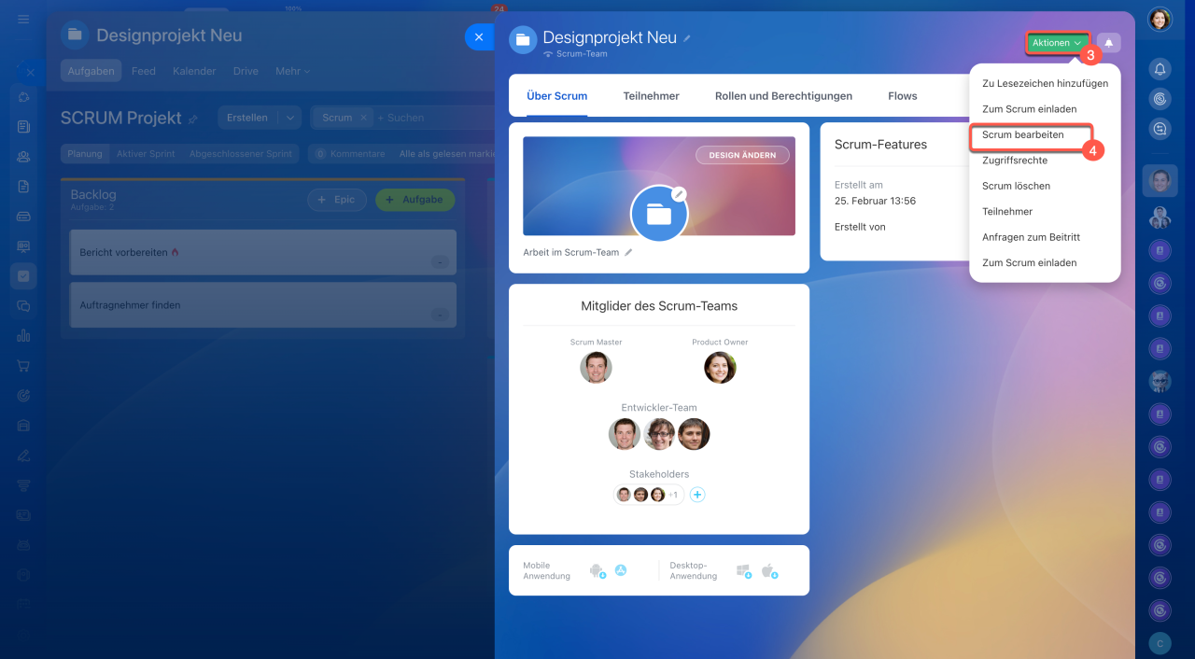Switch to the Über Scrum tab
Viewport: 1195px width, 659px height.
point(557,96)
